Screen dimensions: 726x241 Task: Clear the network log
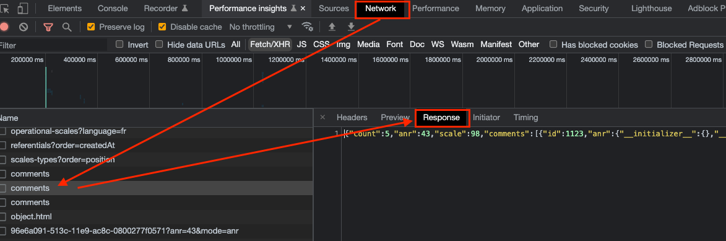pyautogui.click(x=23, y=27)
